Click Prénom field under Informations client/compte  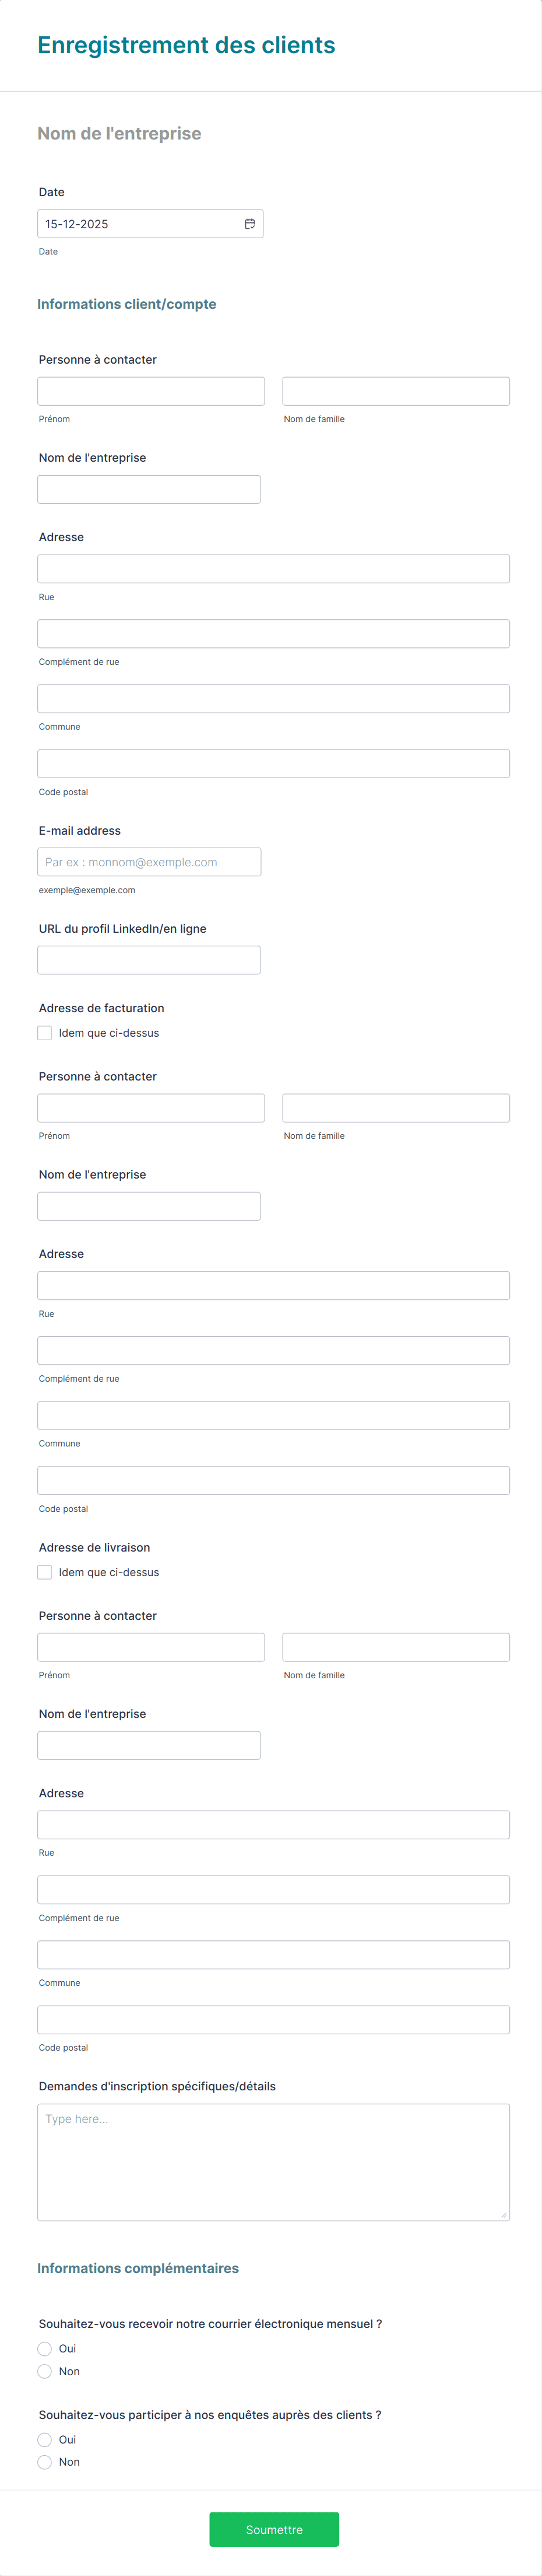[152, 391]
